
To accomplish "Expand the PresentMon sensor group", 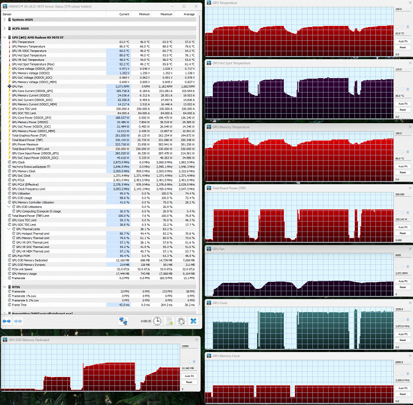I will point(4,313).
